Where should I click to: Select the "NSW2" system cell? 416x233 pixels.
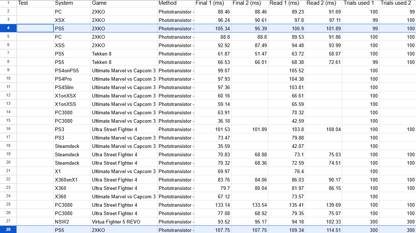click(x=72, y=222)
